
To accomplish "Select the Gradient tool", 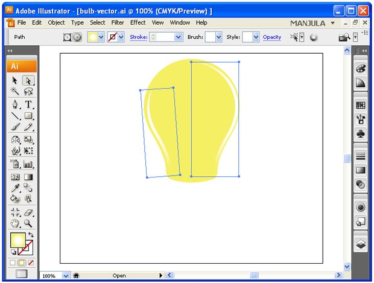I will coord(28,177).
